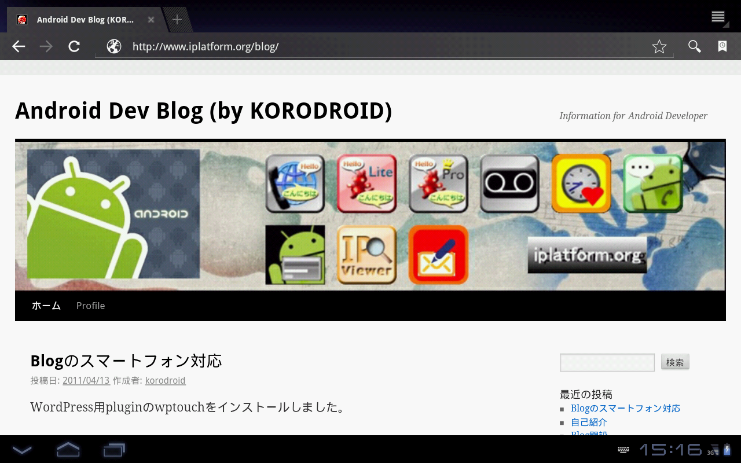Open the Profile menu item
The height and width of the screenshot is (463, 741).
pos(91,306)
